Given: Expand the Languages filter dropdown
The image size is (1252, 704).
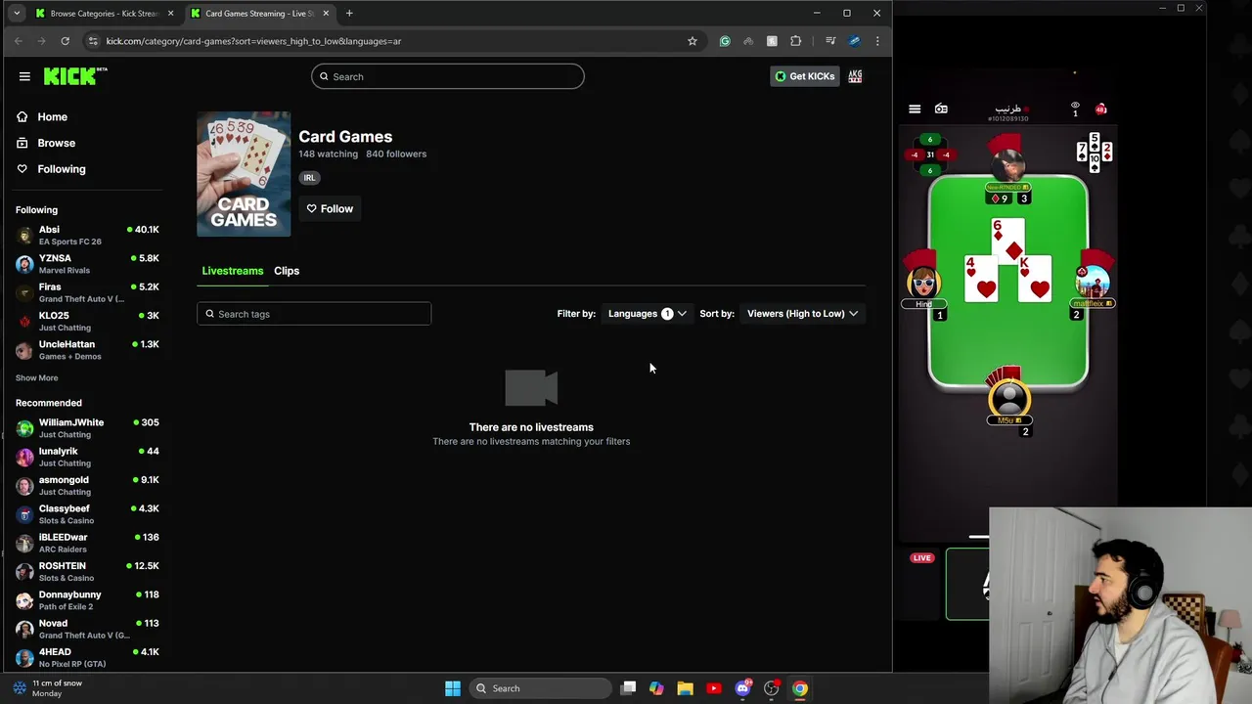Looking at the screenshot, I should tap(648, 314).
